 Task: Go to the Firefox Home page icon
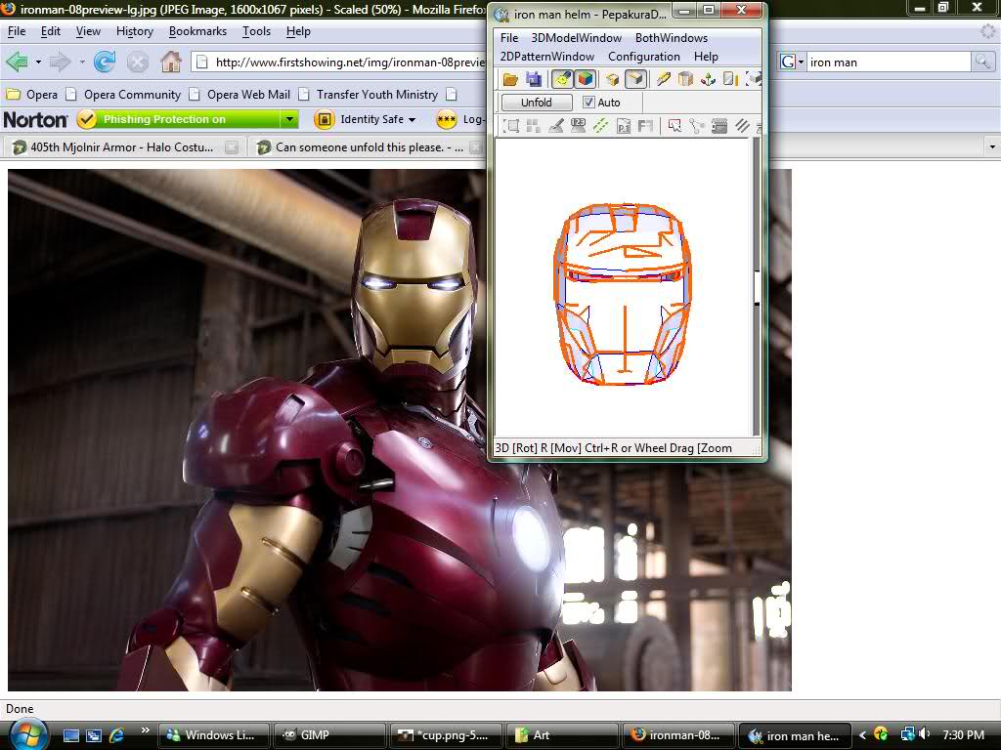click(x=171, y=62)
